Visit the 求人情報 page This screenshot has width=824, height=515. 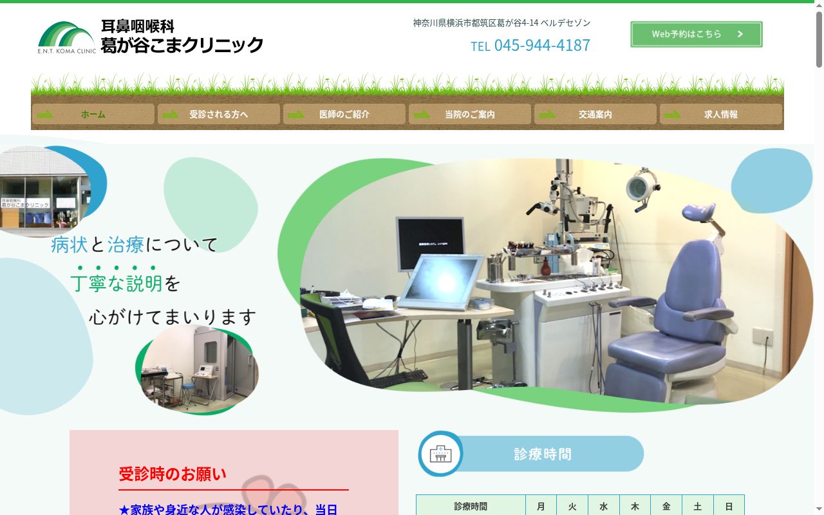[721, 114]
